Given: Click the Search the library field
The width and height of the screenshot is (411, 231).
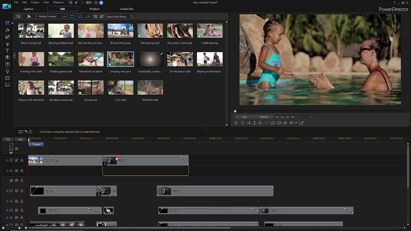Looking at the screenshot, I should (x=120, y=16).
